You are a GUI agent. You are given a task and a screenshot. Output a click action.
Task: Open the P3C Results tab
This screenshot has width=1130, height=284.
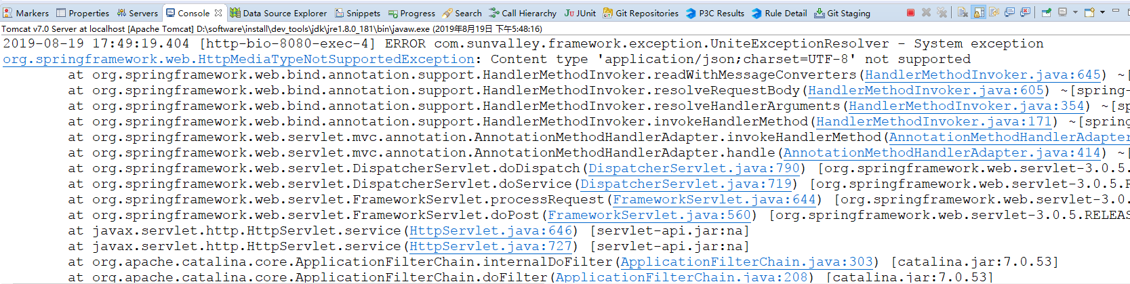pyautogui.click(x=715, y=13)
